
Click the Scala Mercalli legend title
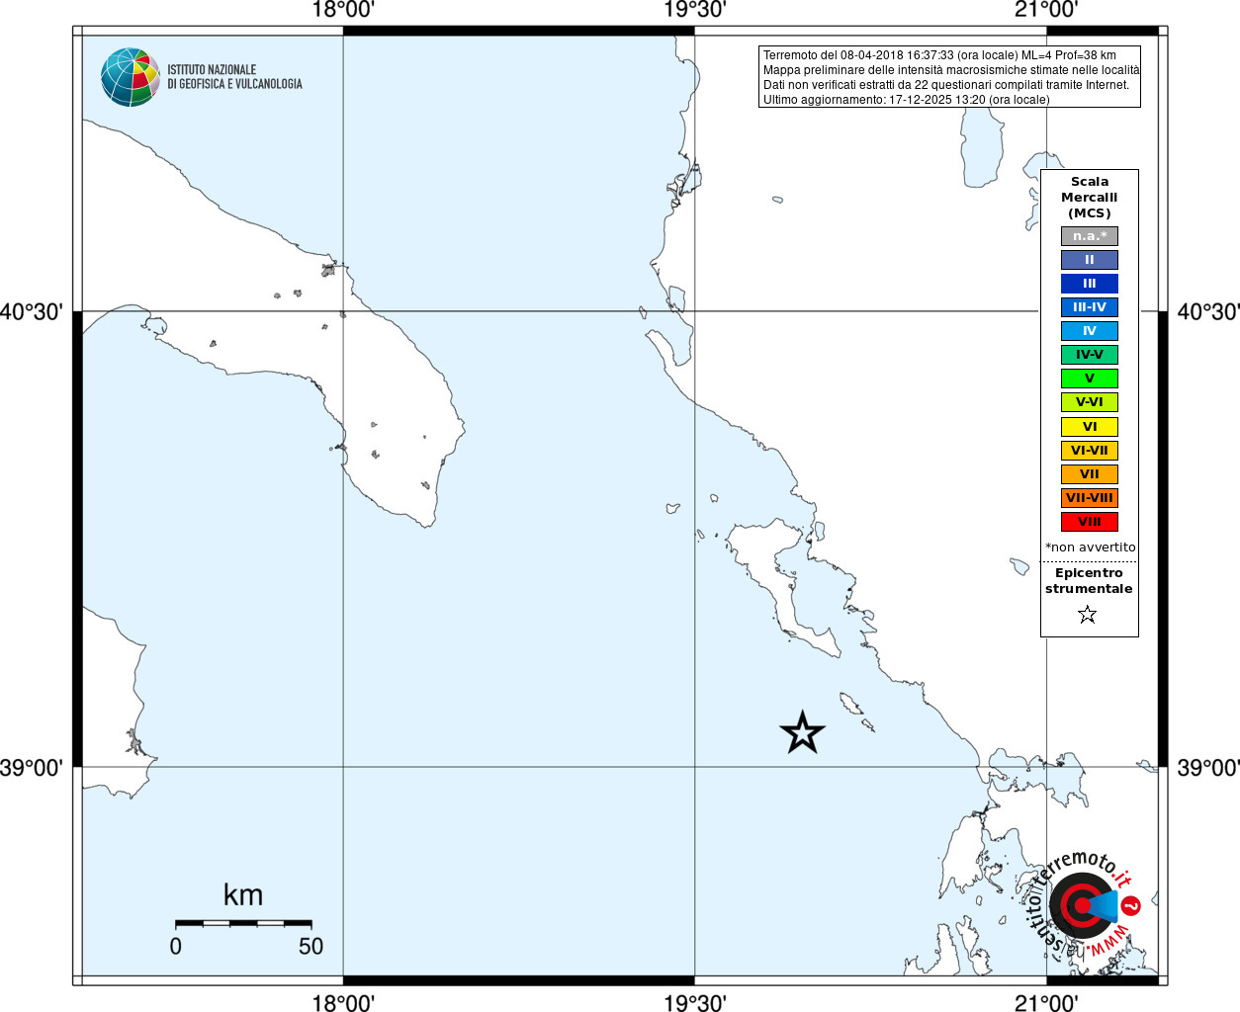point(1090,197)
